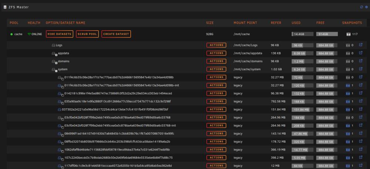
Task: Click the SNAPSHOTS column header
Action: (x=352, y=23)
